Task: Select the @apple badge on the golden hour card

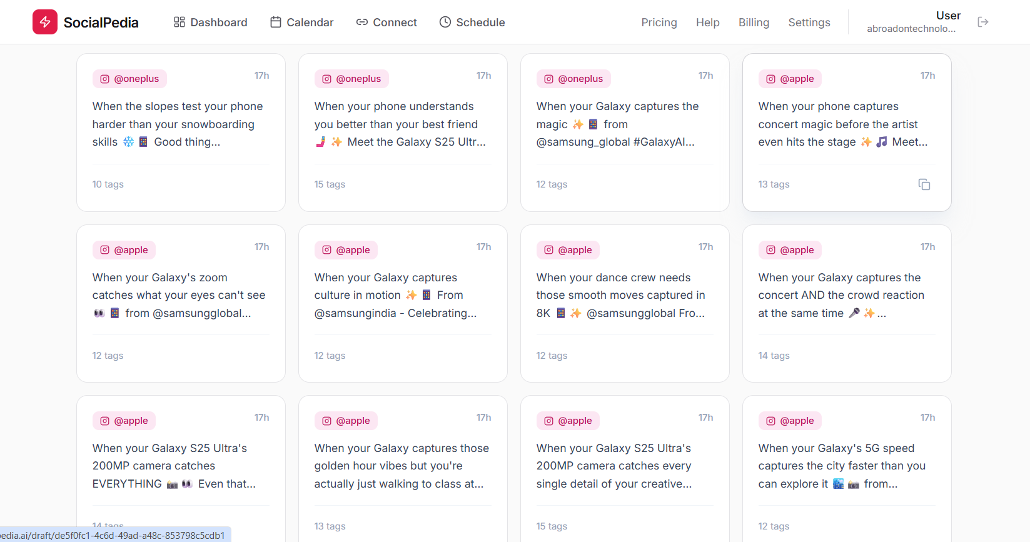Action: (x=346, y=421)
